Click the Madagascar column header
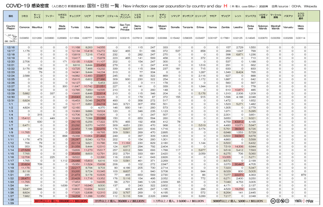This screenshot has height=207, width=323. pyautogui.click(x=62, y=27)
